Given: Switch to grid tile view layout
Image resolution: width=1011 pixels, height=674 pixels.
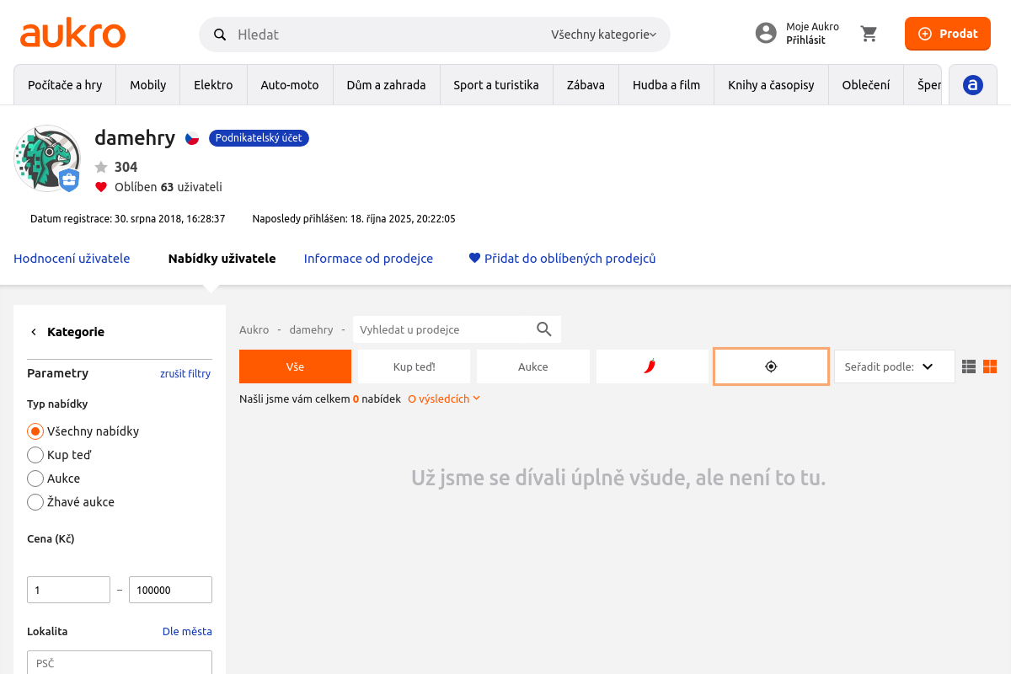Looking at the screenshot, I should tap(990, 366).
